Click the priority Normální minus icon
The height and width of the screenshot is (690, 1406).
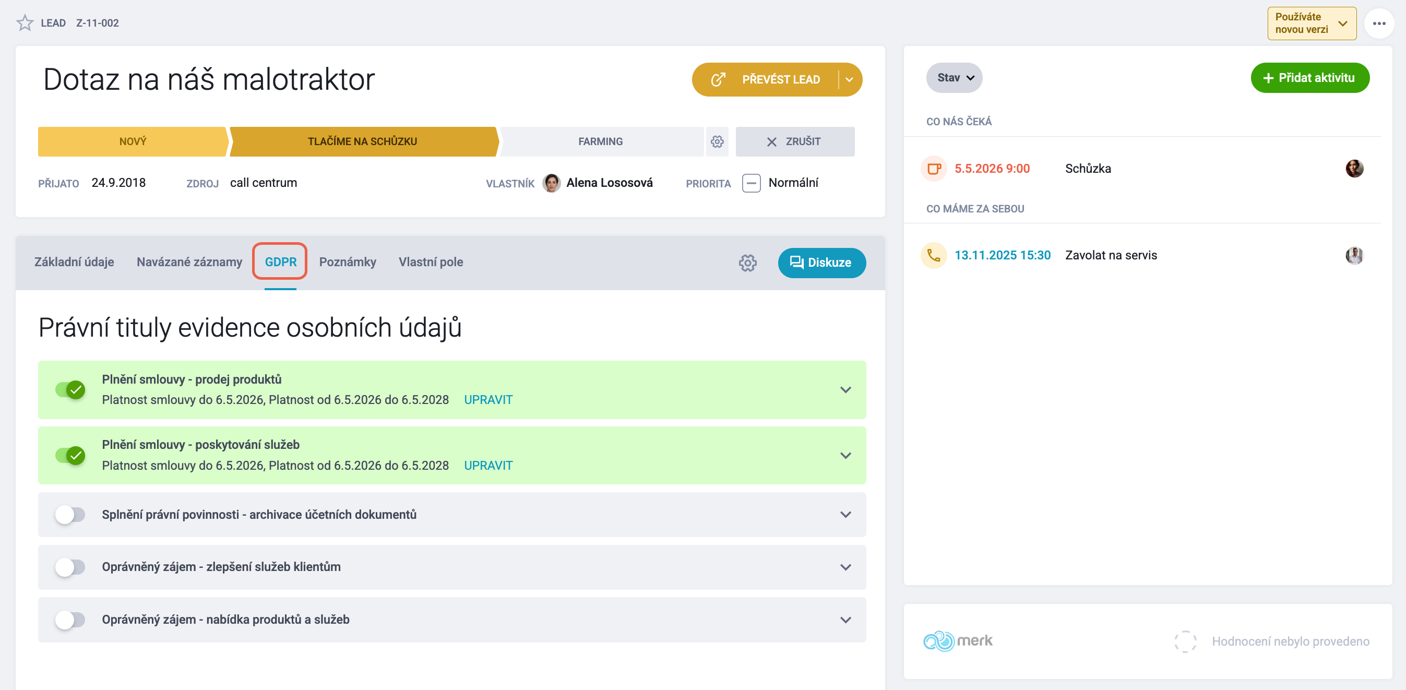click(751, 183)
